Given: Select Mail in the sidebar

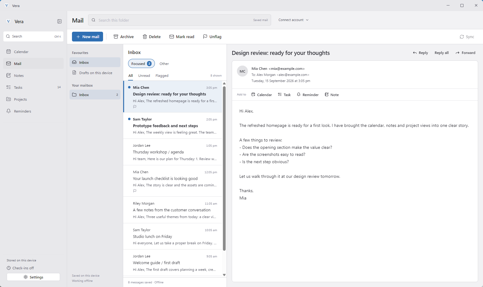Looking at the screenshot, I should [34, 64].
